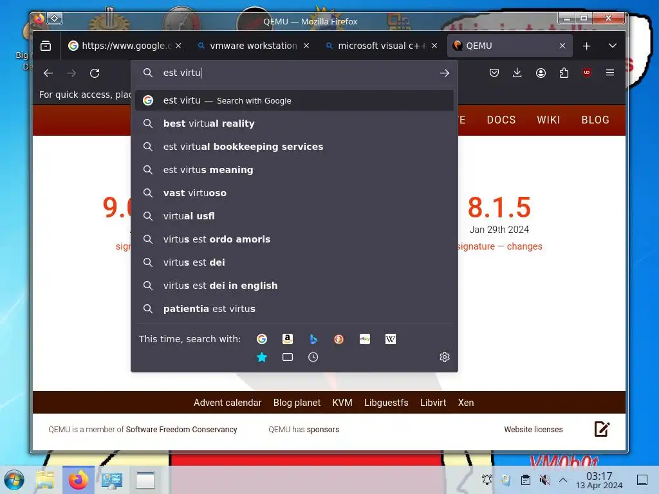This screenshot has height=494, width=659.
Task: Open DOCS in QEMU navigation
Action: tap(501, 120)
